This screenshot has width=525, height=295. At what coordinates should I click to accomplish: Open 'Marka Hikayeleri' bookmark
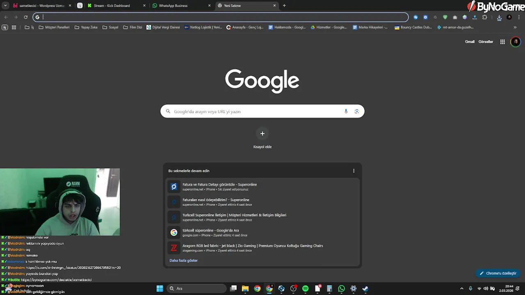tap(370, 27)
